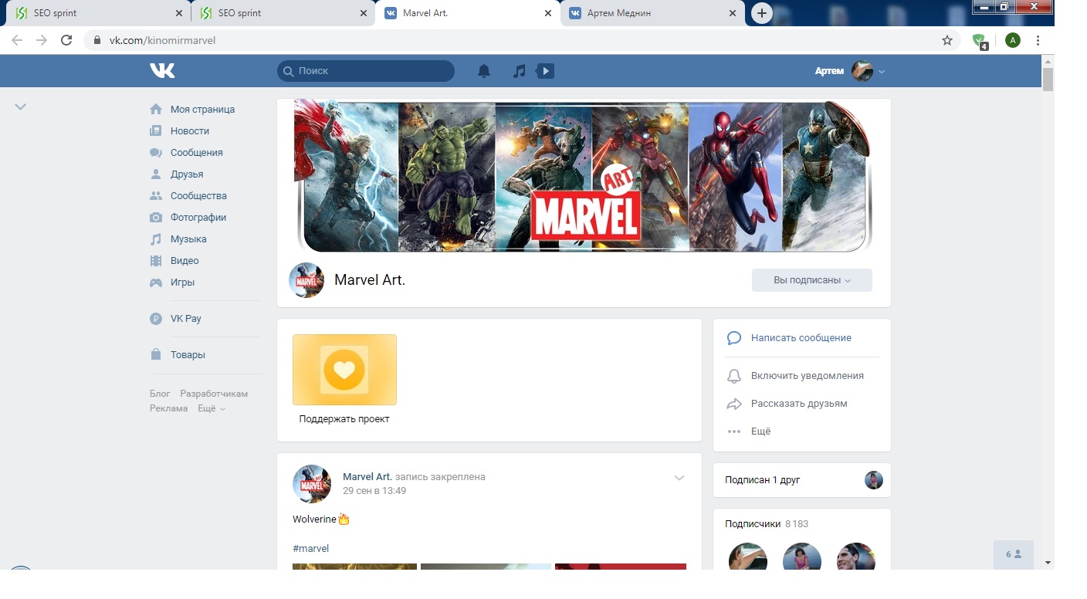Expand the Ещё footer dropdown
The width and height of the screenshot is (1087, 599).
pyautogui.click(x=212, y=408)
